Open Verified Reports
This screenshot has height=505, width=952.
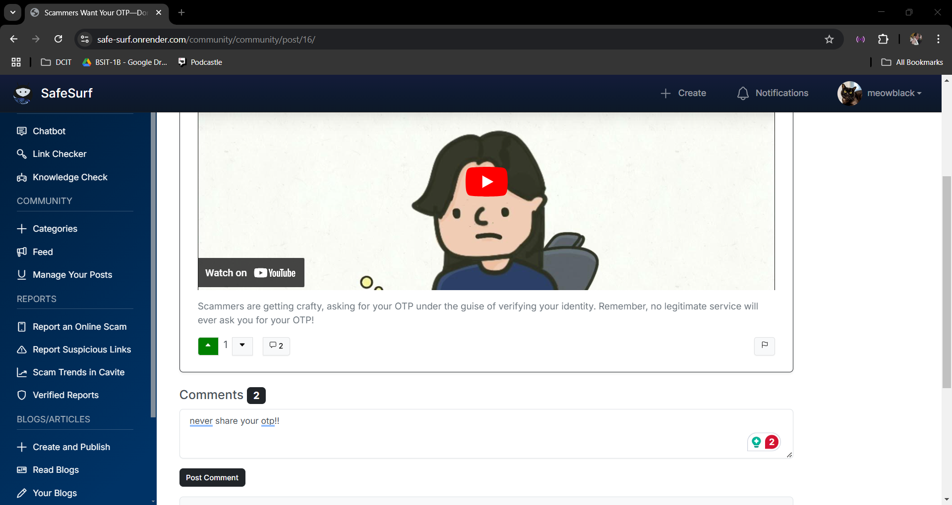[x=58, y=395]
